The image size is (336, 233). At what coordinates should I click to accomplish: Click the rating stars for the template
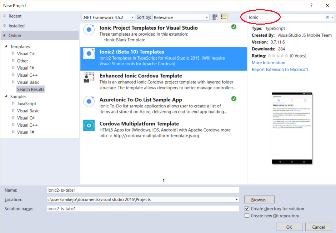(x=278, y=56)
